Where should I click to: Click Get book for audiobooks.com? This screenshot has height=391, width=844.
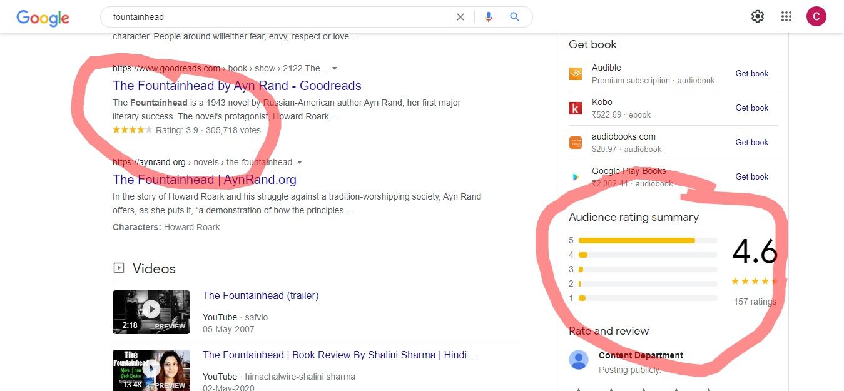pyautogui.click(x=751, y=142)
